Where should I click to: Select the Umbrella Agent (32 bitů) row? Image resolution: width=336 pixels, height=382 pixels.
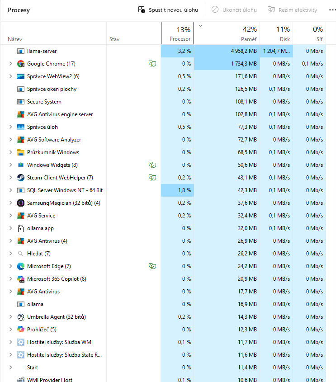[x=163, y=317]
